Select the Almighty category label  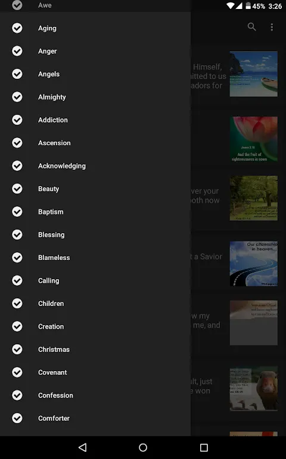click(x=52, y=97)
